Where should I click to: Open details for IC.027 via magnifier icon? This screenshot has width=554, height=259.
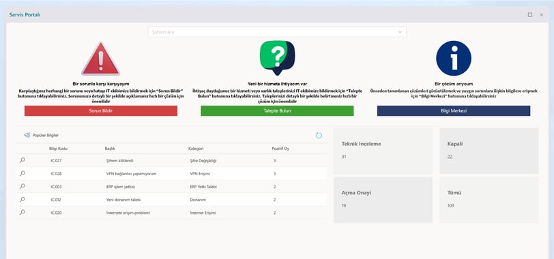23,160
